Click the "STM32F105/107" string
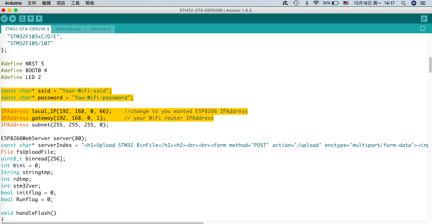The image size is (432, 224). pos(30,43)
